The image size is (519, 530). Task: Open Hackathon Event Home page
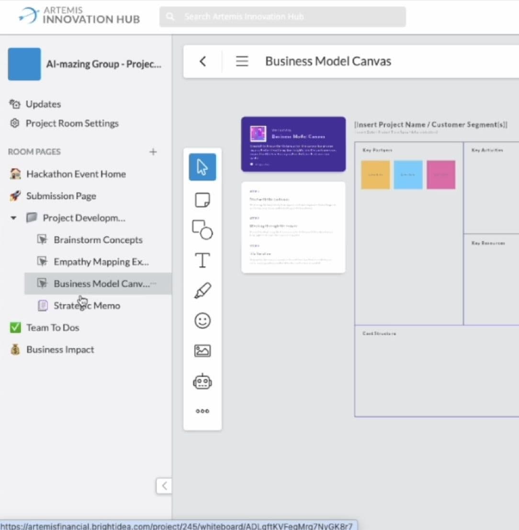tap(76, 174)
